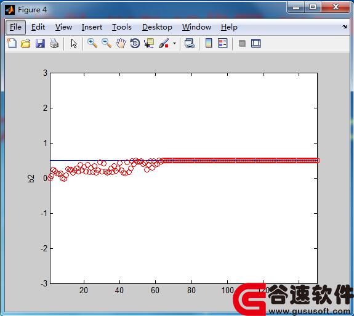Enable the Data Cursor tool
The image size is (354, 316).
click(x=149, y=43)
